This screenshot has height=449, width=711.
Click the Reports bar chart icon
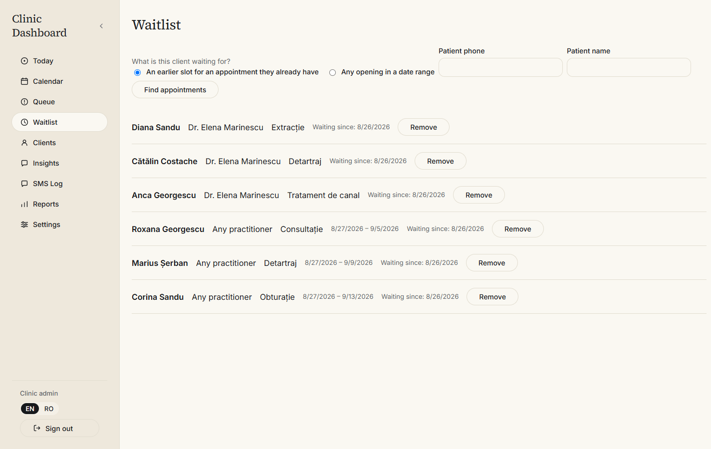[24, 204]
